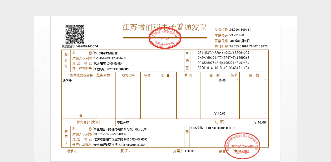This screenshot has width=331, height=162.
Task: Click the 税率 column header
Action: [x=233, y=75]
